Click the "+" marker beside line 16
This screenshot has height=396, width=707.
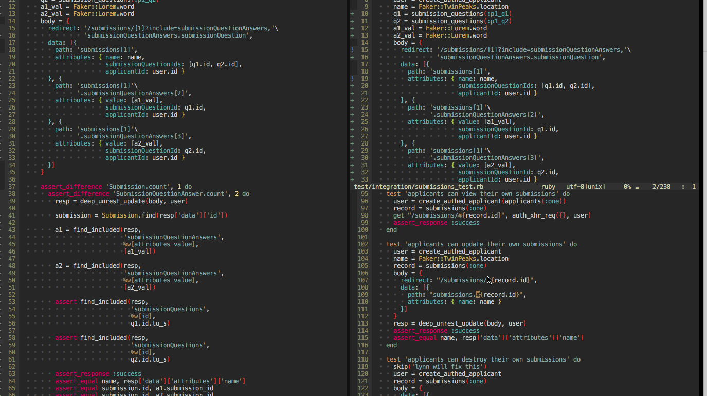[352, 57]
